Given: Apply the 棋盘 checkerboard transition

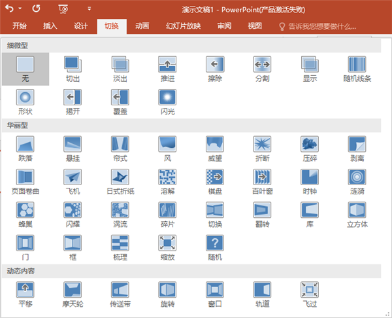Looking at the screenshot, I should click(x=215, y=182).
